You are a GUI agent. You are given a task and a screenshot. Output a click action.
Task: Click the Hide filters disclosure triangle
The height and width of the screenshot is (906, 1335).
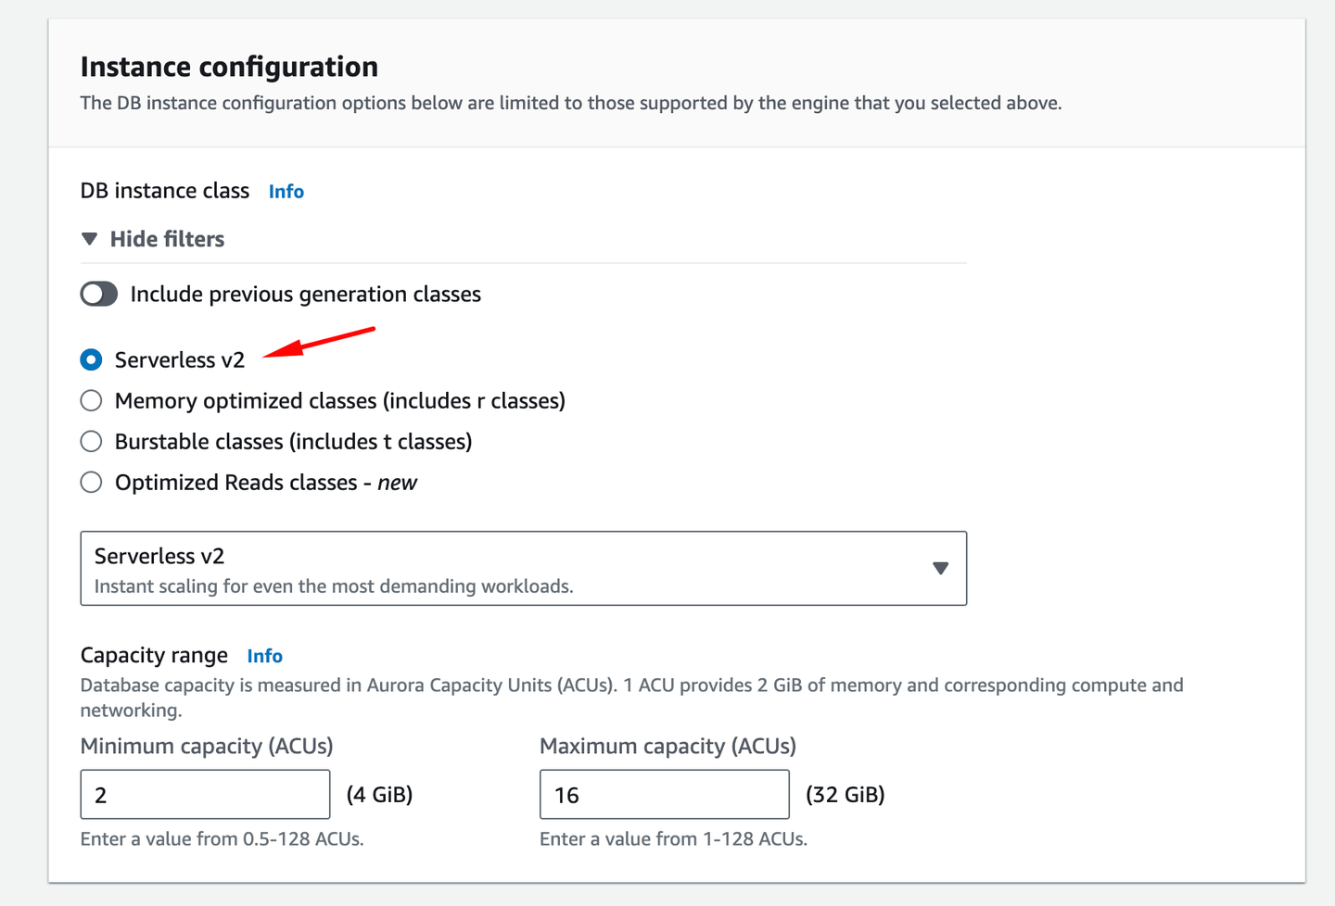[x=89, y=239]
